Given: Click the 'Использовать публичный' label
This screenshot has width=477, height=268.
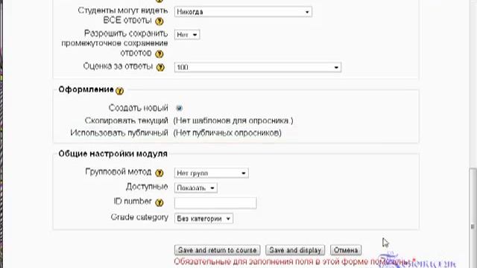Looking at the screenshot, I should pos(119,133).
